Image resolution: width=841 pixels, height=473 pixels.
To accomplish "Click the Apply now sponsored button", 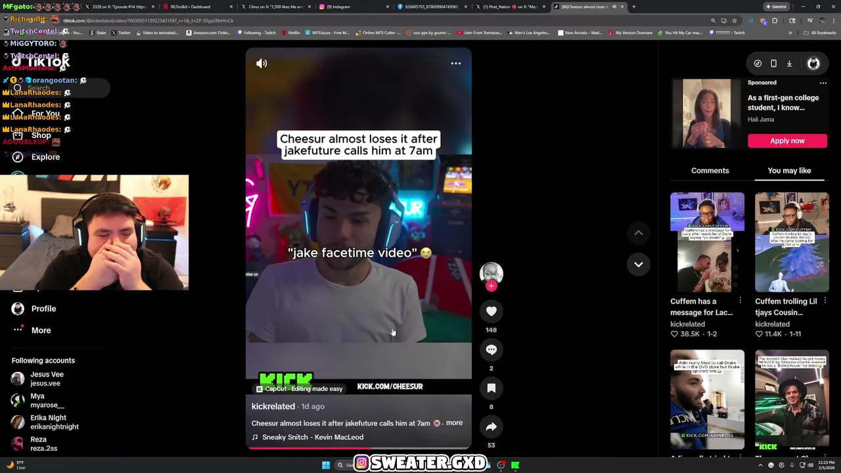I will tap(787, 141).
